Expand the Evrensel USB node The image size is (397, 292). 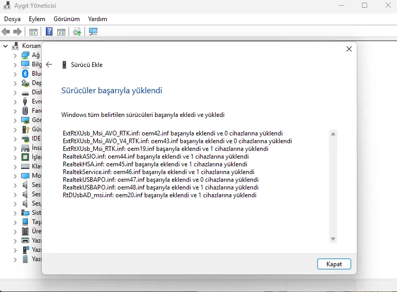[x=15, y=102]
